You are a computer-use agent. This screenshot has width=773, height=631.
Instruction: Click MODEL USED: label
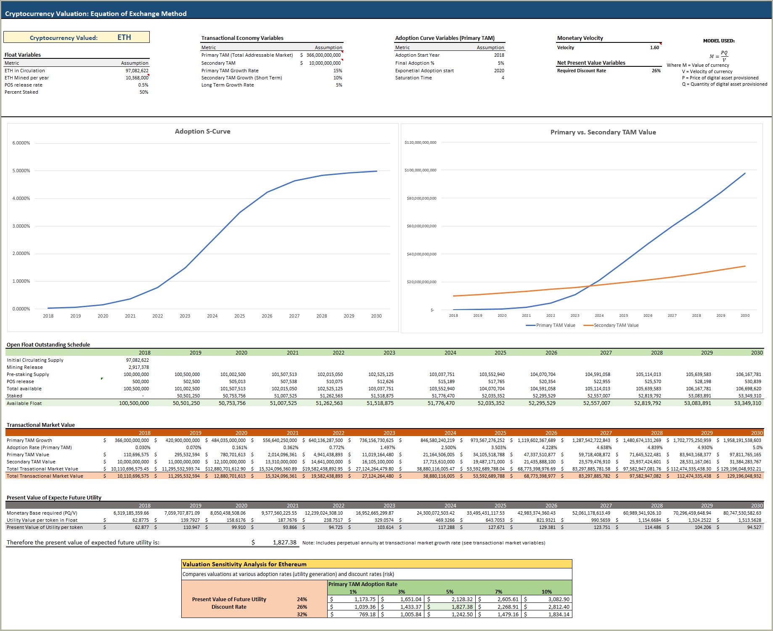click(x=719, y=41)
